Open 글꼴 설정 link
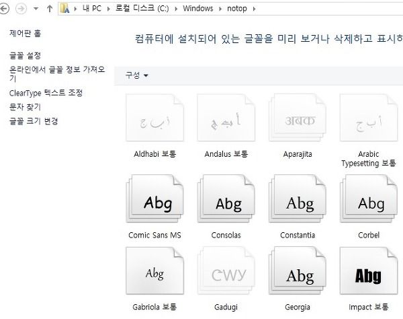 coord(26,55)
